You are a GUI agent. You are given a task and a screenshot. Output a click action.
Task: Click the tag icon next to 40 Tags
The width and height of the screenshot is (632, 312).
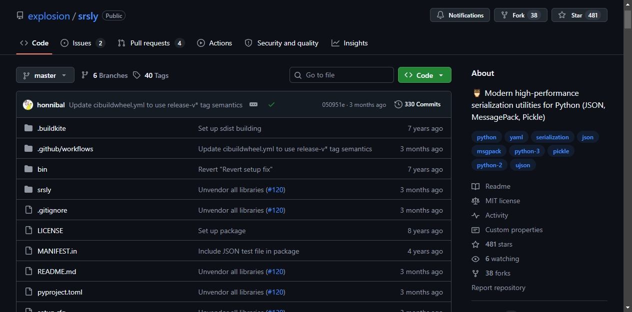pyautogui.click(x=137, y=75)
